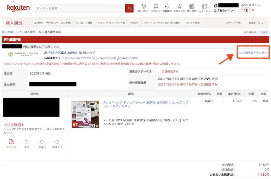This screenshot has width=271, height=179.
Task: Click the red 39ショップ notice text
Action: [x=92, y=64]
